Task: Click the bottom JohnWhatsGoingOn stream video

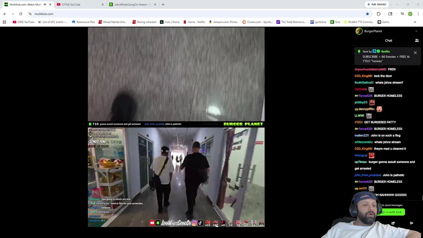Action: (176, 177)
